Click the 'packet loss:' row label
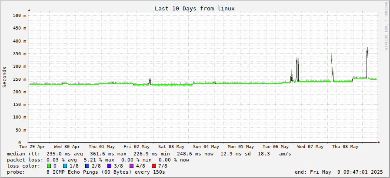390x178 pixels. click(25, 160)
